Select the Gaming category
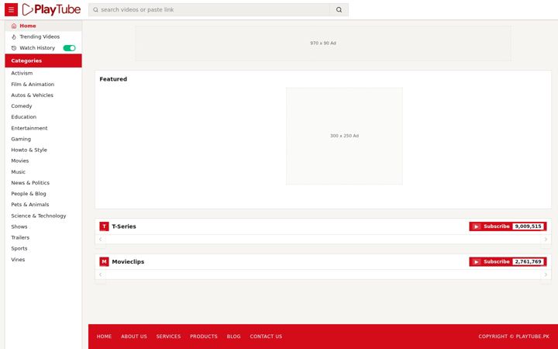Viewport: 558px width, 349px height. click(x=21, y=139)
